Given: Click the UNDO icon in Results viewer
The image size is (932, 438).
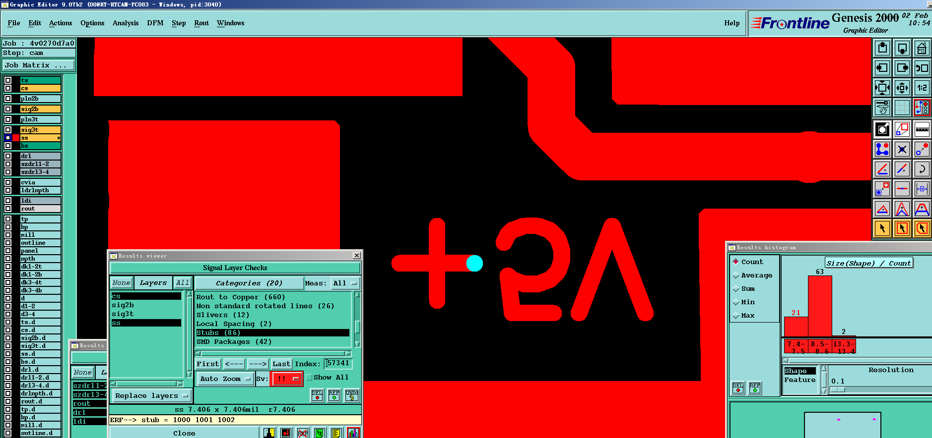Looking at the screenshot, I should coord(352,395).
